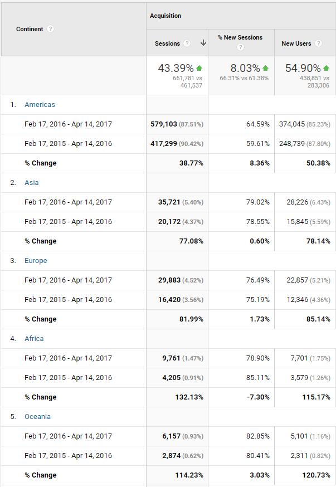Click the help icon next to New Users

coord(318,43)
